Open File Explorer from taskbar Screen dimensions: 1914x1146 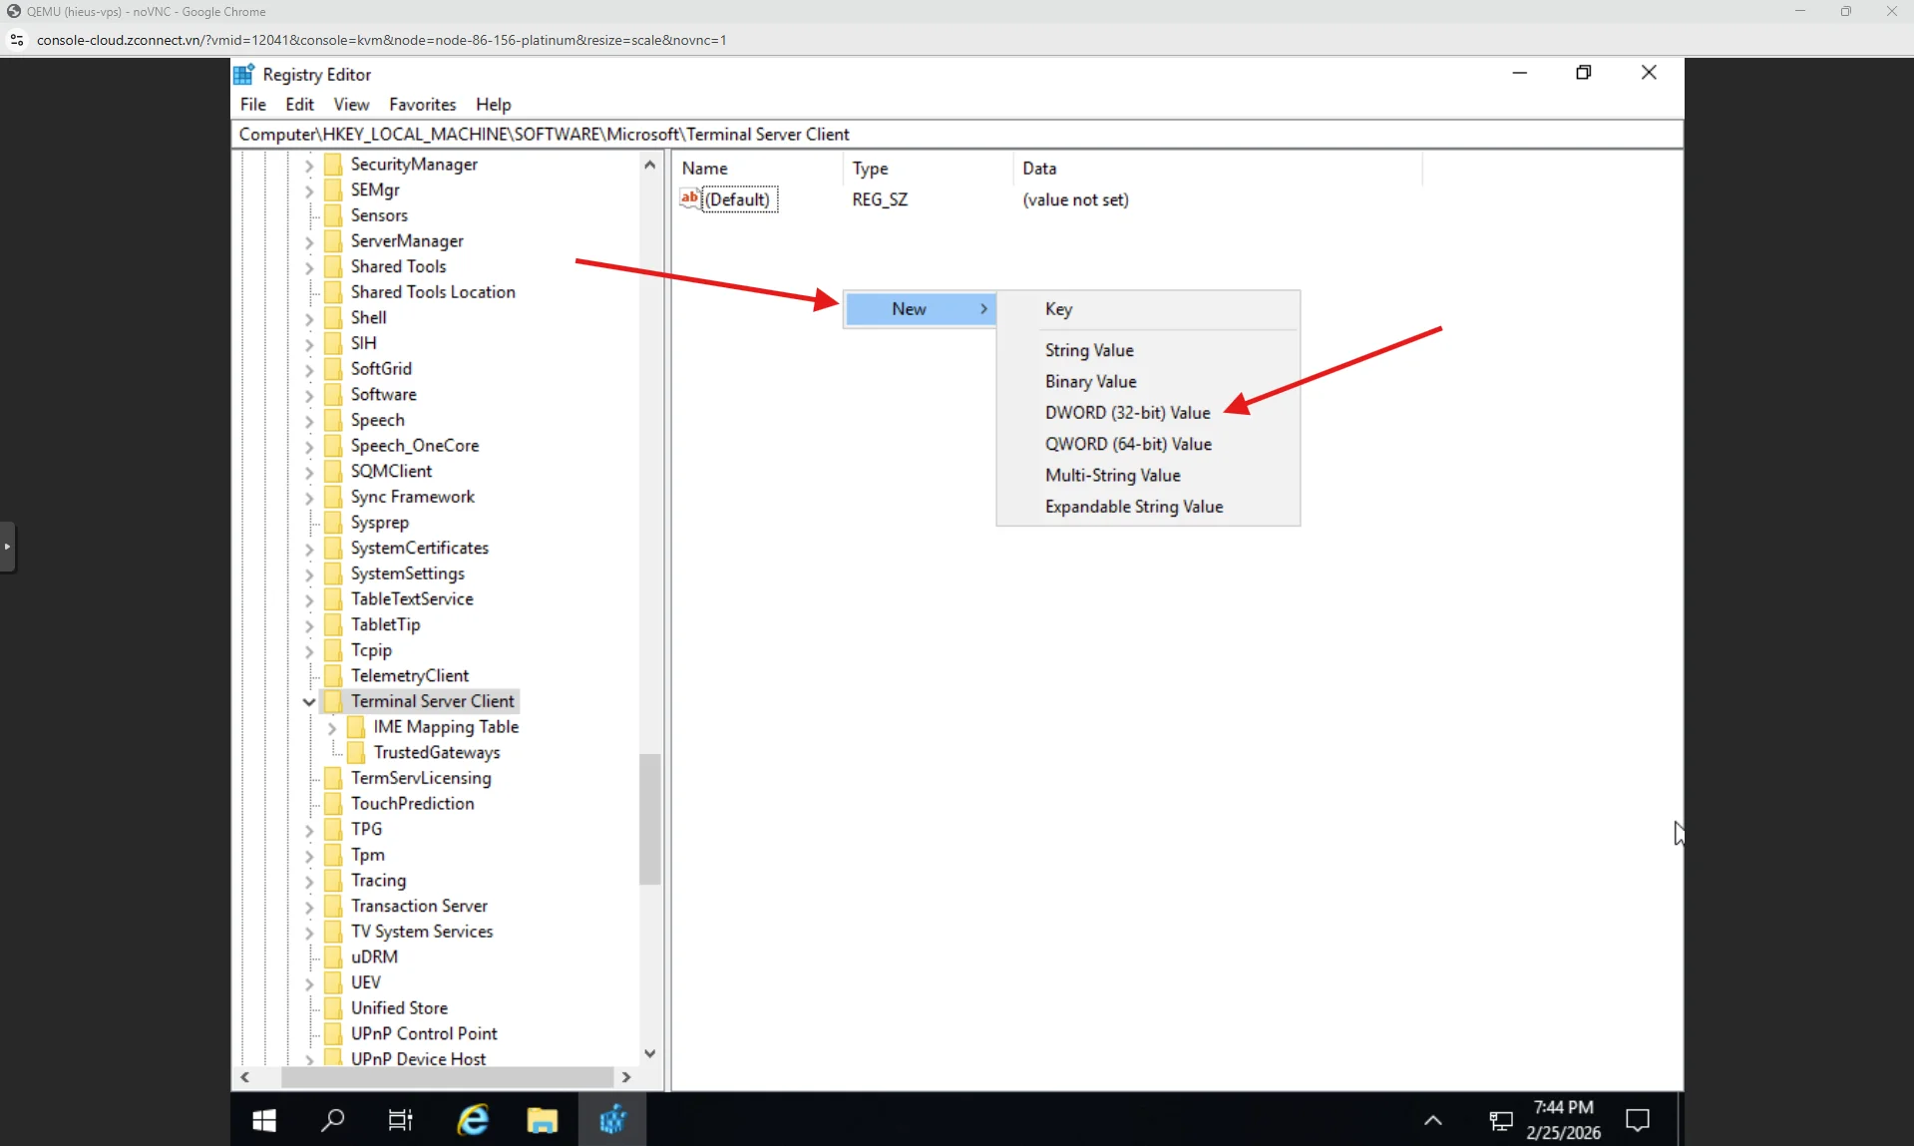tap(543, 1120)
